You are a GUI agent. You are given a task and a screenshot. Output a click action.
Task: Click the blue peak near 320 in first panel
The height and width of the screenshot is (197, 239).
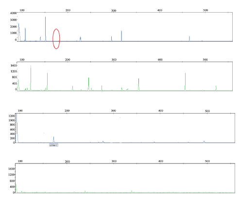point(121,35)
